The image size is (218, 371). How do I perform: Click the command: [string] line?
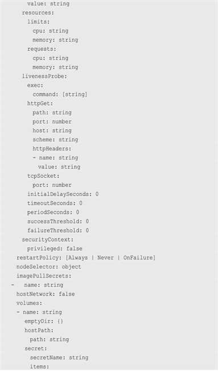tap(60, 95)
